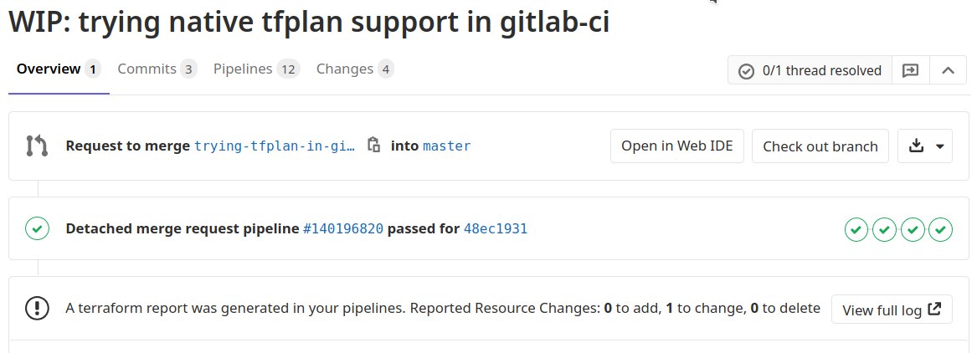
Task: Click the merge request icon
Action: [x=37, y=146]
